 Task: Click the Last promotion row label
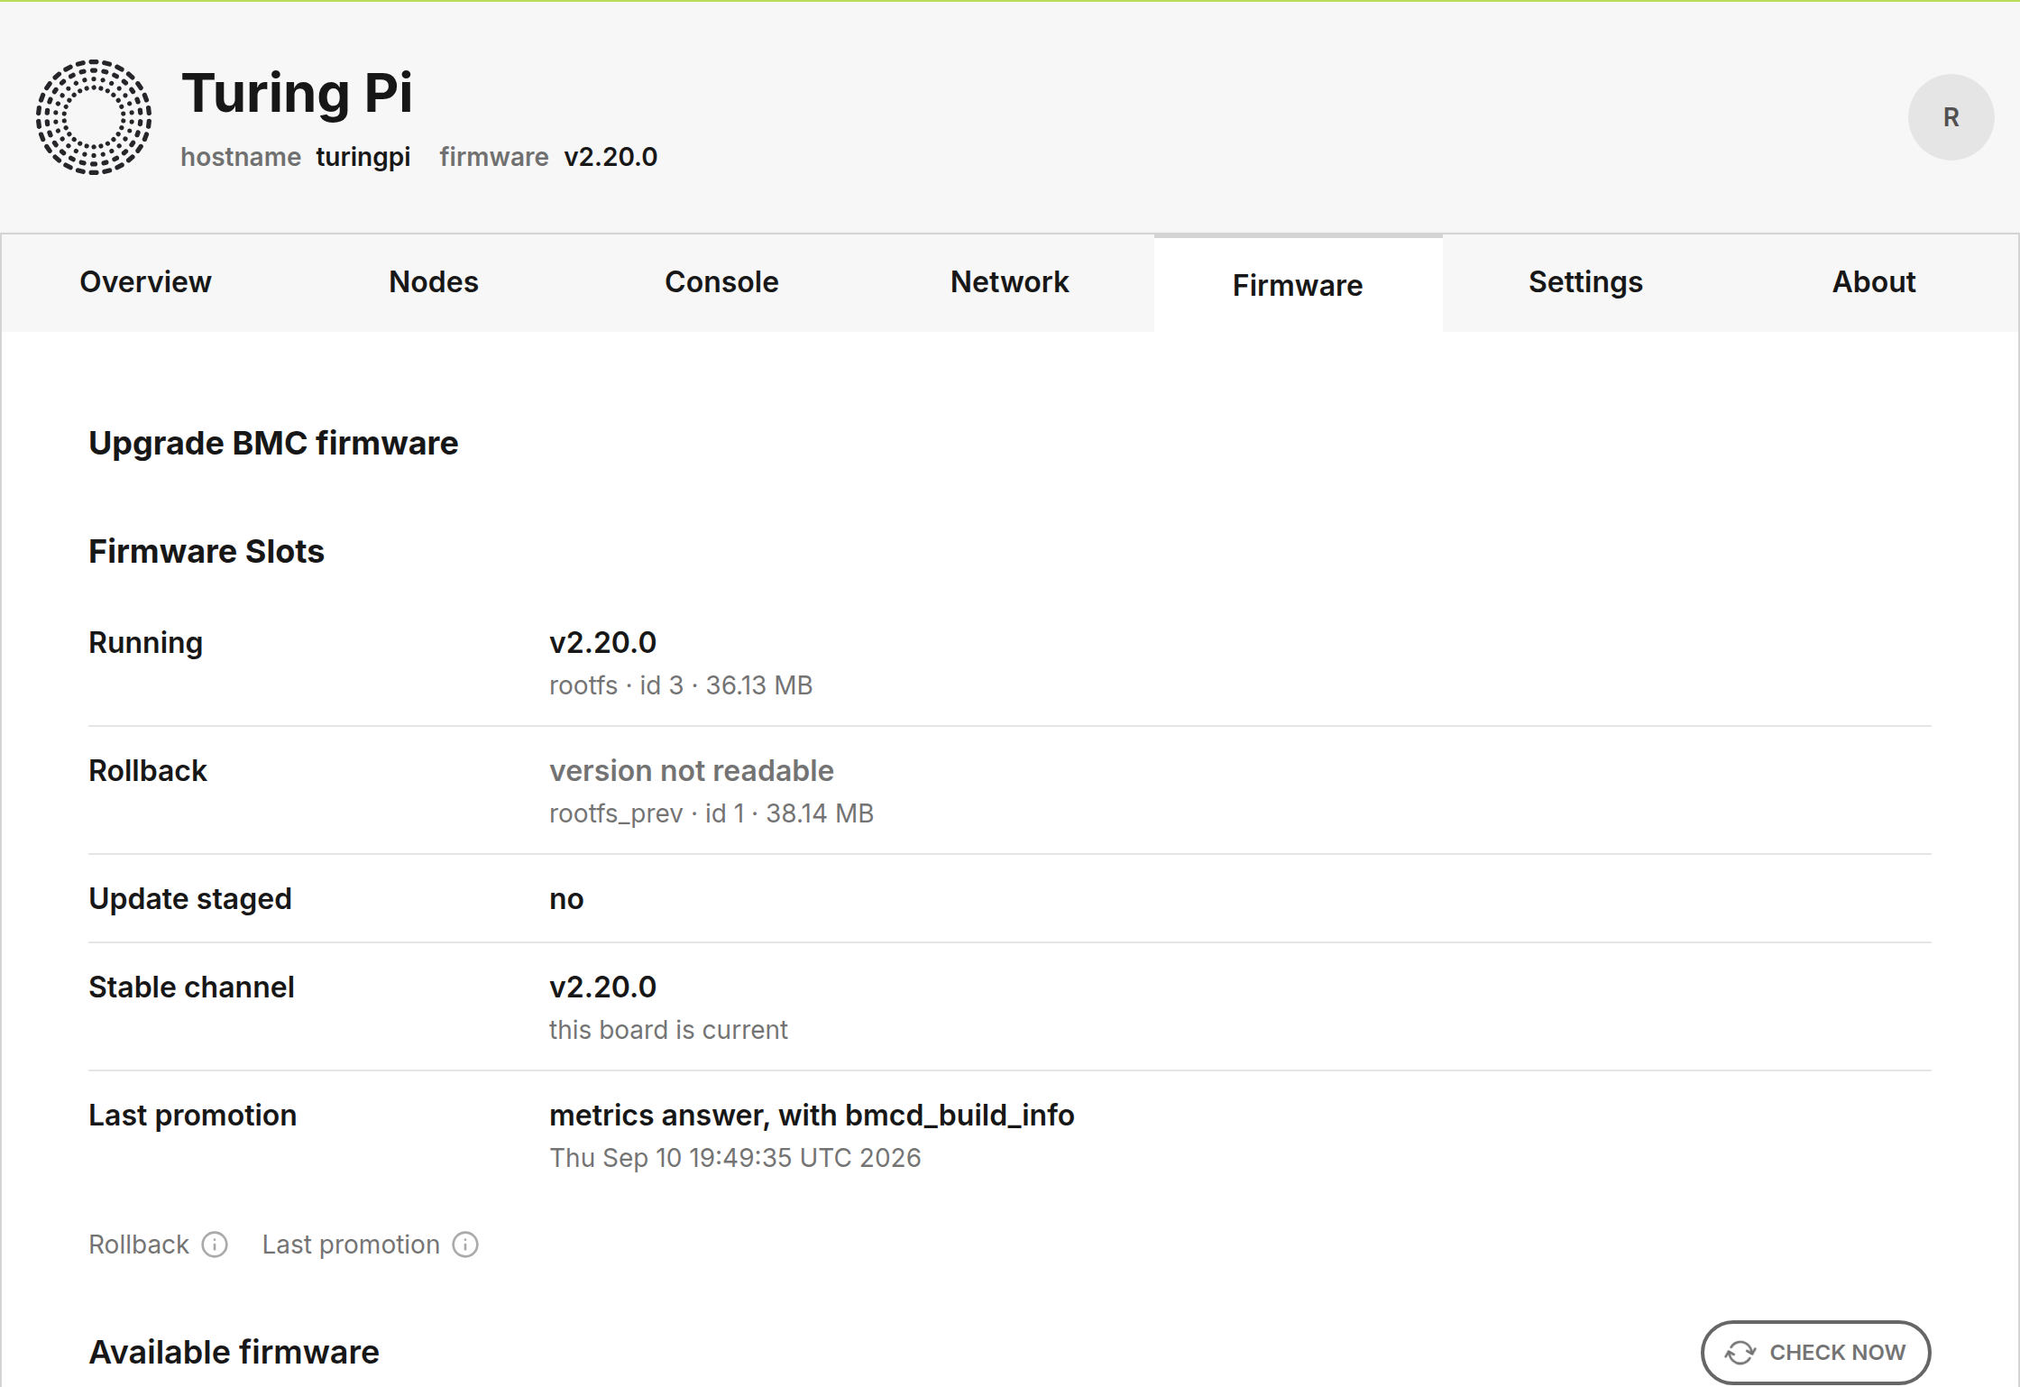(193, 1116)
